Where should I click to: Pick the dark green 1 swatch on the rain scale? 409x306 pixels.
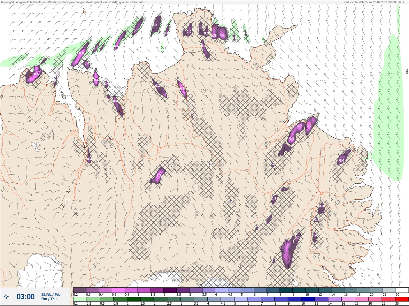pos(133,299)
